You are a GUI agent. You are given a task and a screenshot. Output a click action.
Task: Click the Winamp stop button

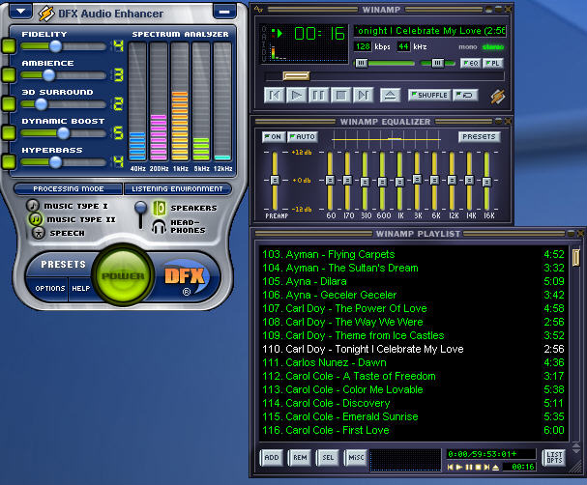coord(340,95)
